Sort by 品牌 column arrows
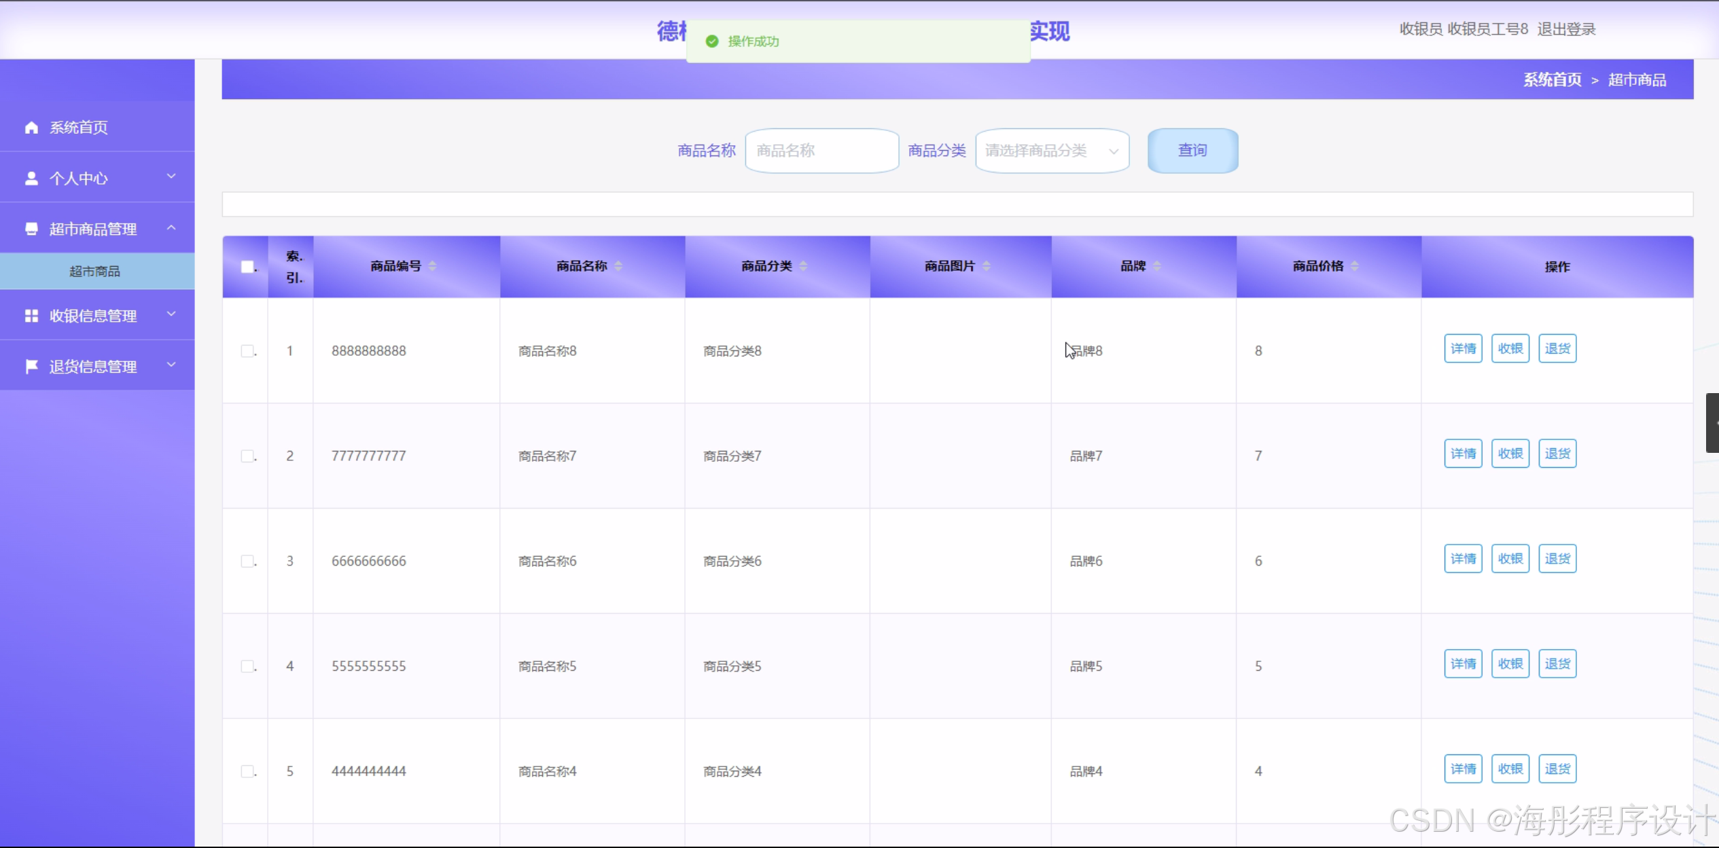Image resolution: width=1719 pixels, height=848 pixels. [1156, 266]
